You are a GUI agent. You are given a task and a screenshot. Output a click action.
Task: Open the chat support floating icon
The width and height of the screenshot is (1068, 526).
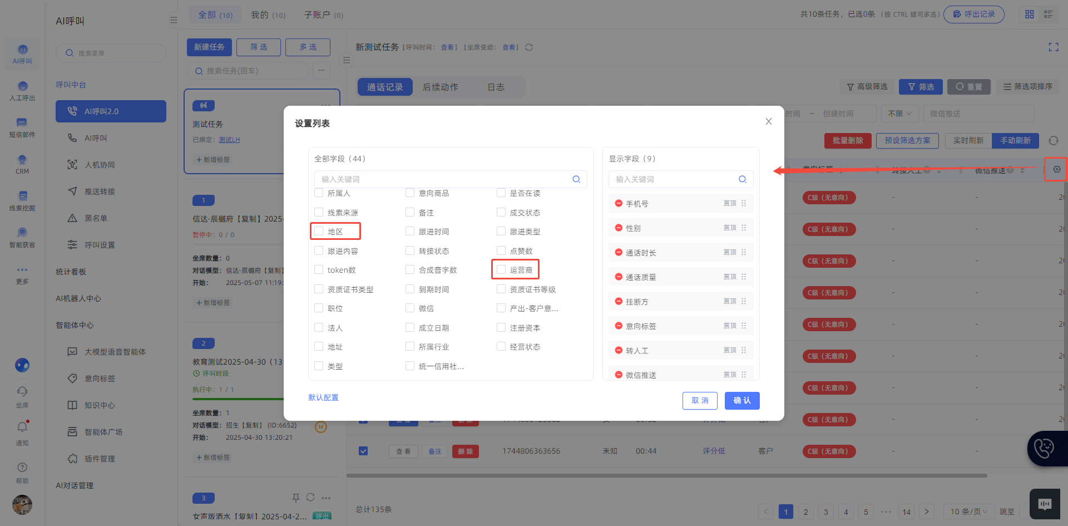(1045, 504)
